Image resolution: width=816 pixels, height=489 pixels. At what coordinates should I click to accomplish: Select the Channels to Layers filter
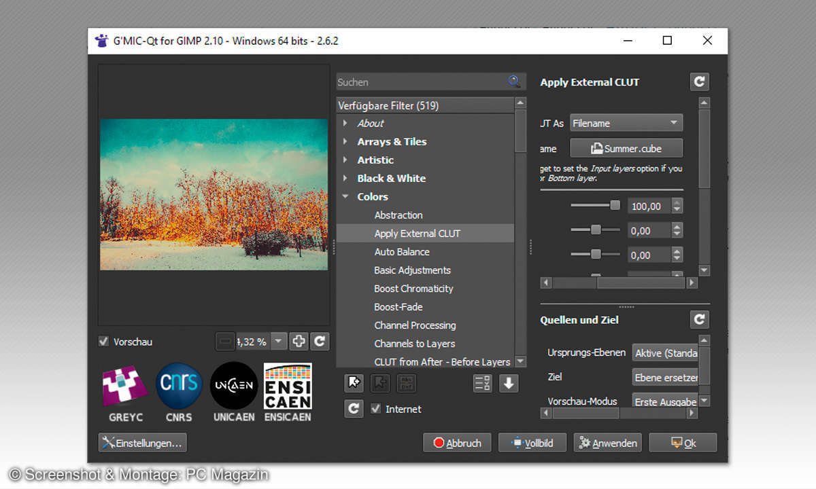(414, 343)
